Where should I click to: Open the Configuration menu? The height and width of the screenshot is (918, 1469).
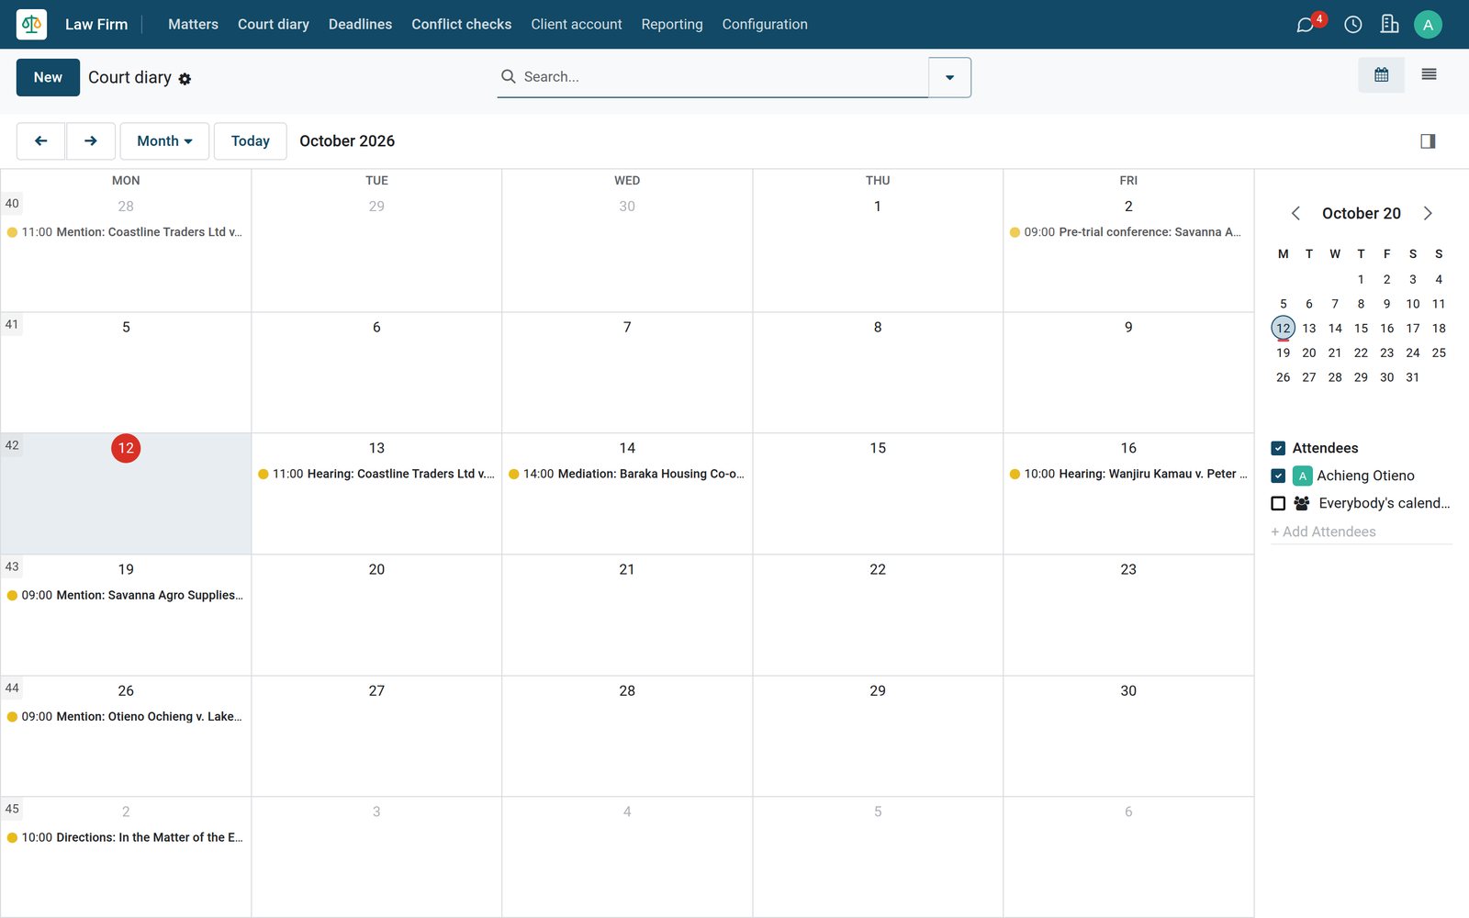765,25
